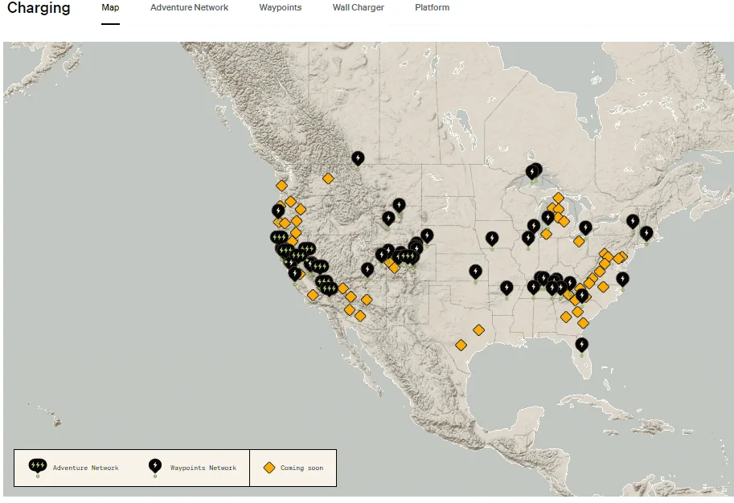Select the Coming soon diamond near San Antonio
734x503 pixels.
[461, 346]
